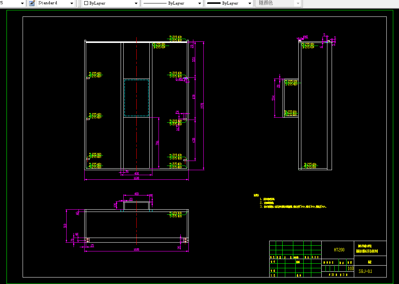Select the 553 dimension text at upper right
Image resolution: width=399 pixels, height=284 pixels.
click(194, 59)
